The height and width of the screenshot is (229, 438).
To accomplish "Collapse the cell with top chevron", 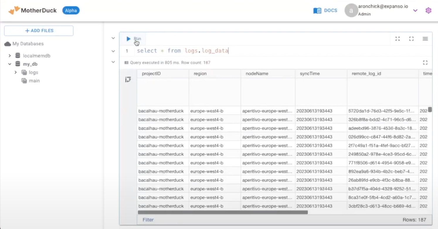I will [113, 38].
